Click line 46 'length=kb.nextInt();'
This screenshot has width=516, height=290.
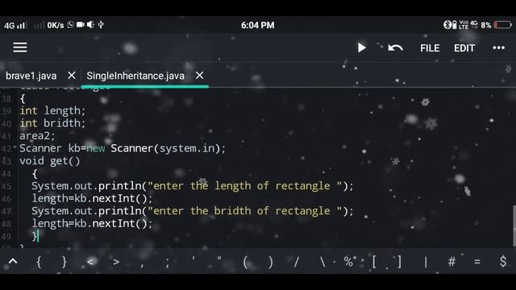point(92,199)
